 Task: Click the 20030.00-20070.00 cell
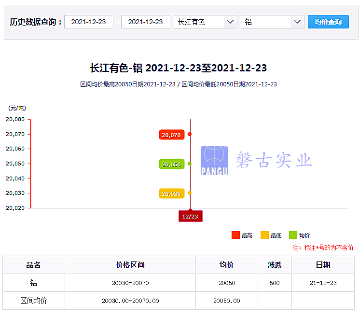click(130, 301)
